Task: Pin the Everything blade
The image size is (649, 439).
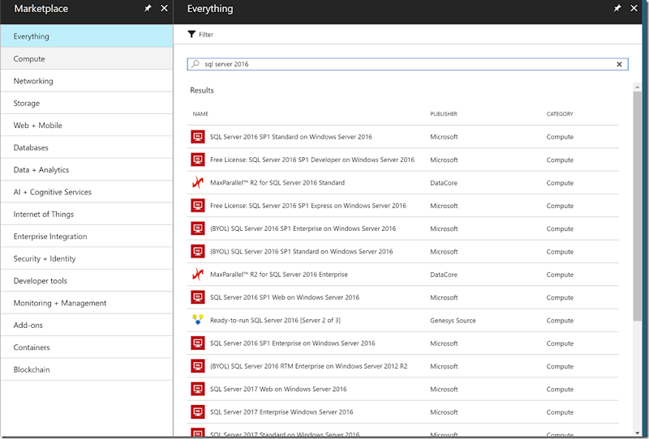Action: point(617,8)
